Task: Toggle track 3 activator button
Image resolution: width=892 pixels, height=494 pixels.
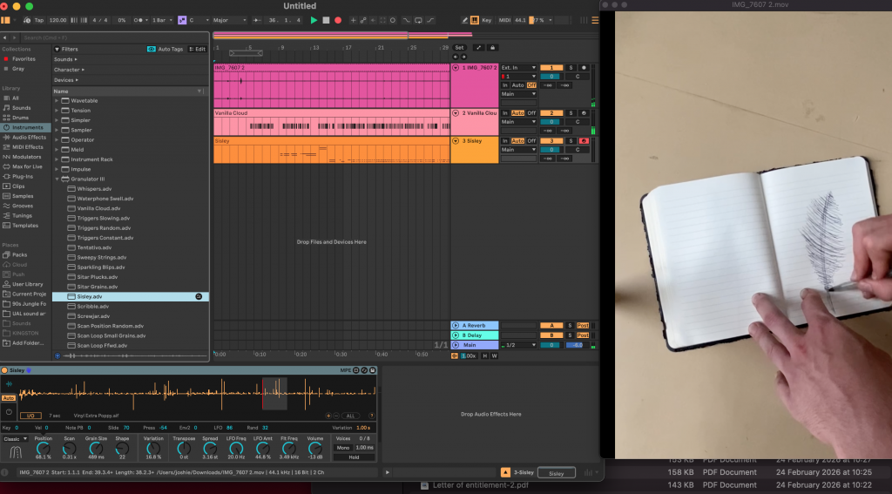Action: pos(551,141)
